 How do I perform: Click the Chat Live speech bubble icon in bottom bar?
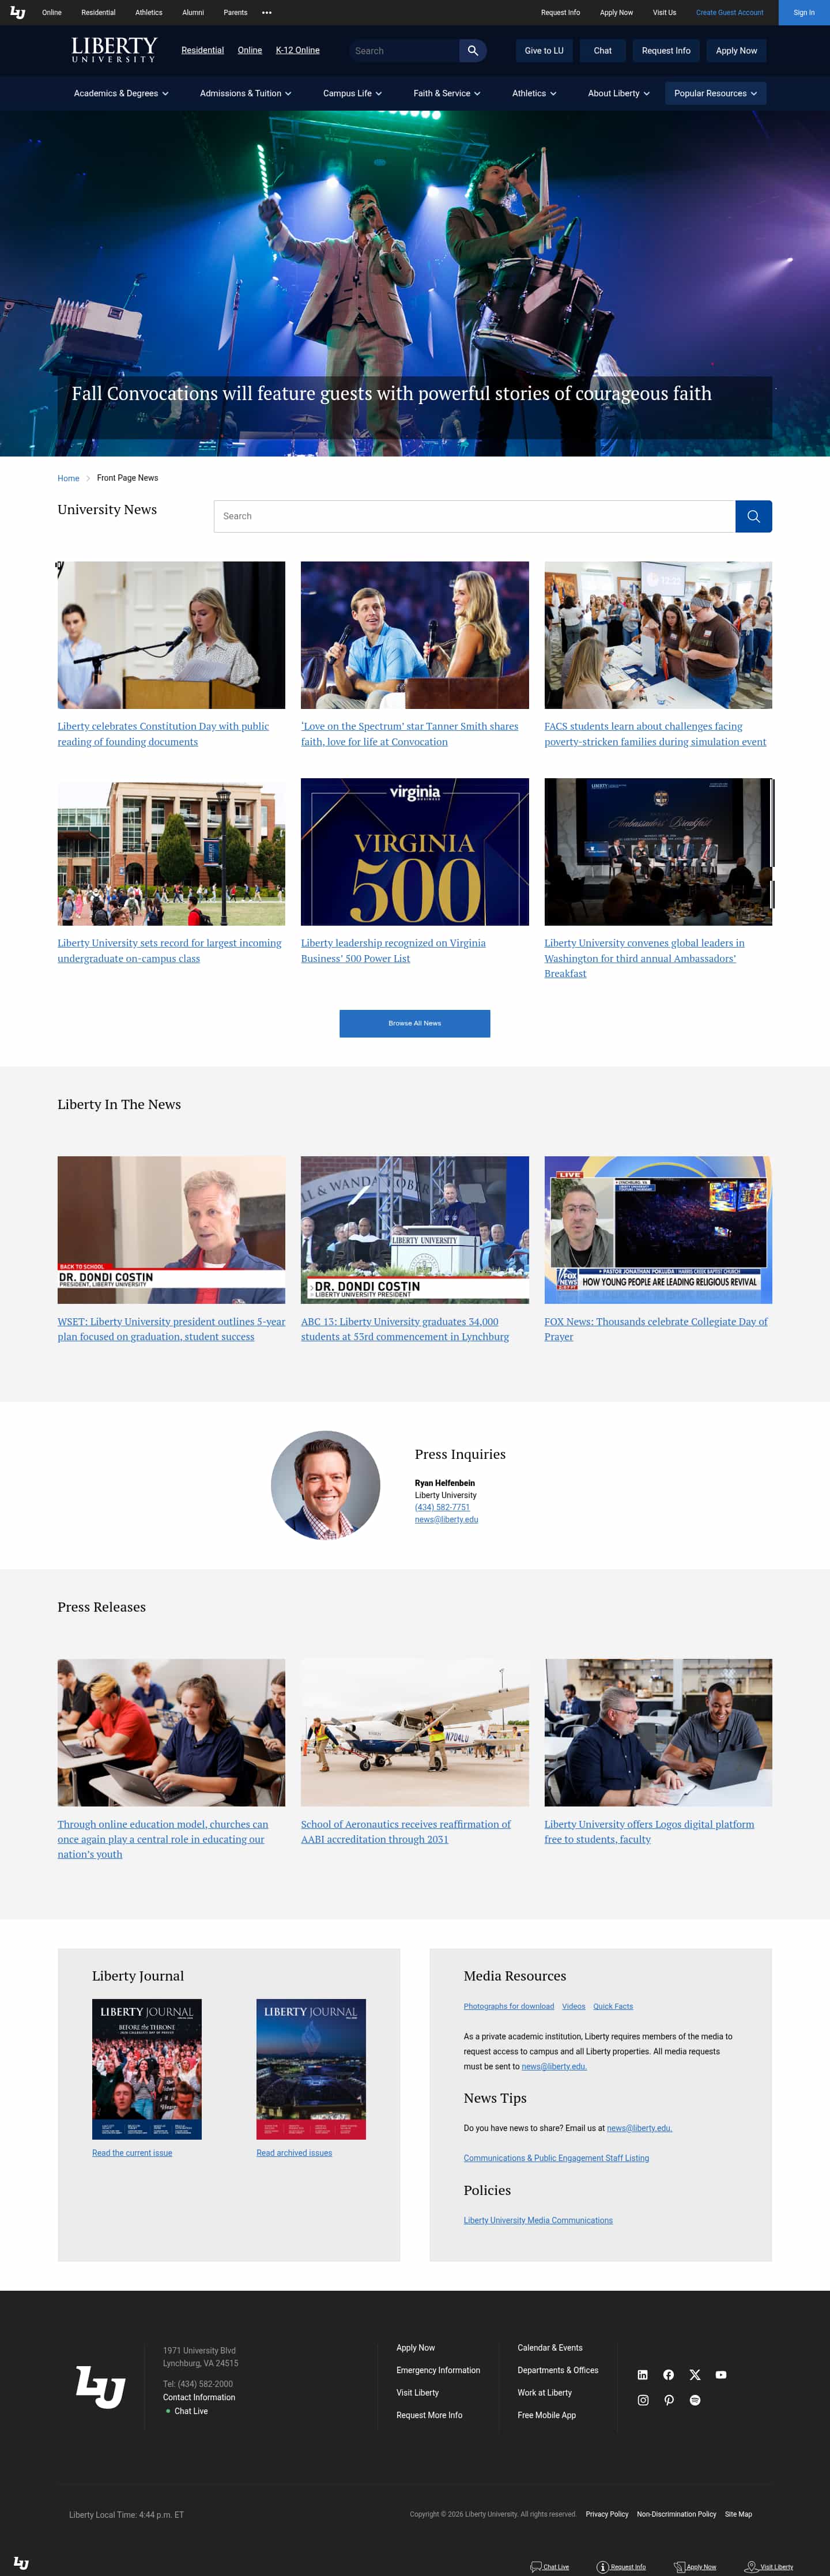coord(536,2566)
